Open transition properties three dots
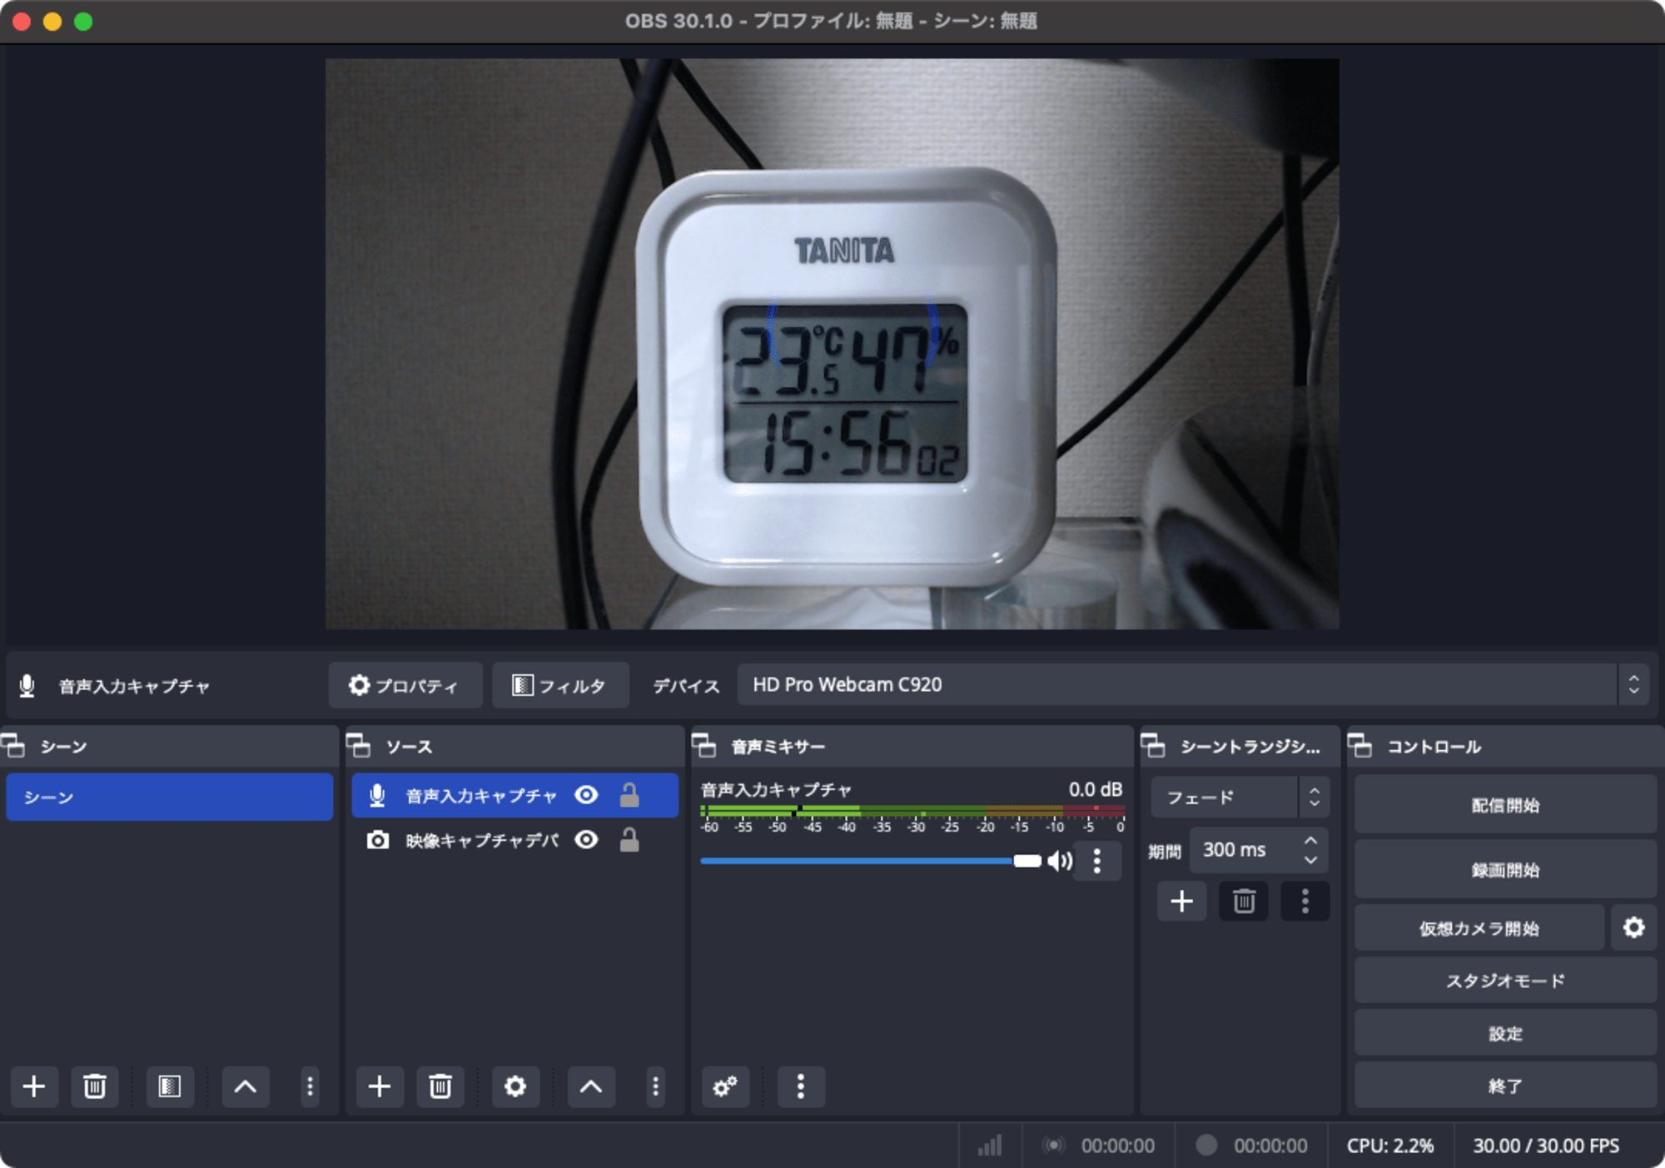 click(1305, 902)
